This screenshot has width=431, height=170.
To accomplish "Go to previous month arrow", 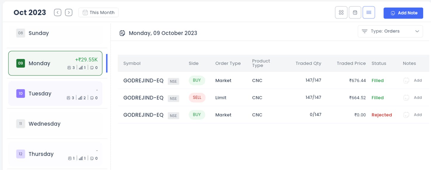I will [58, 12].
